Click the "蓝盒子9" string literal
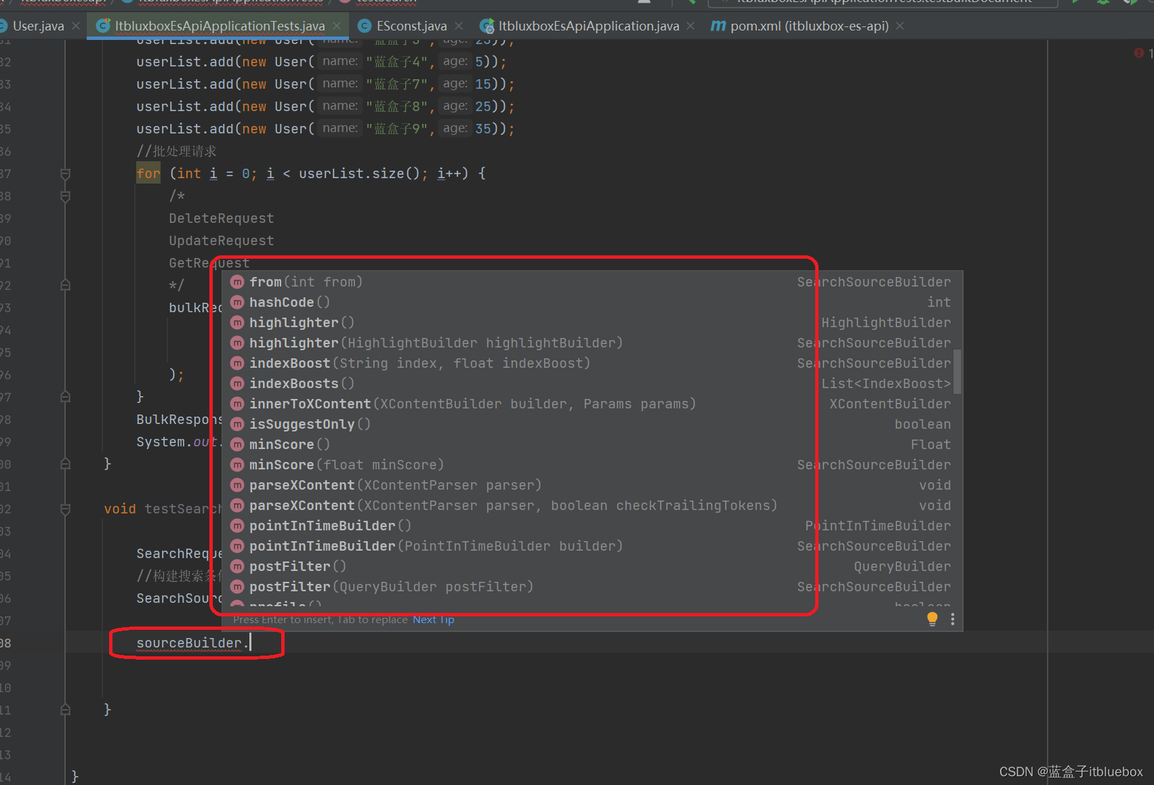This screenshot has height=785, width=1154. (397, 129)
